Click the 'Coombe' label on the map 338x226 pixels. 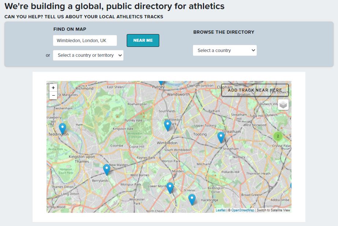116,145
